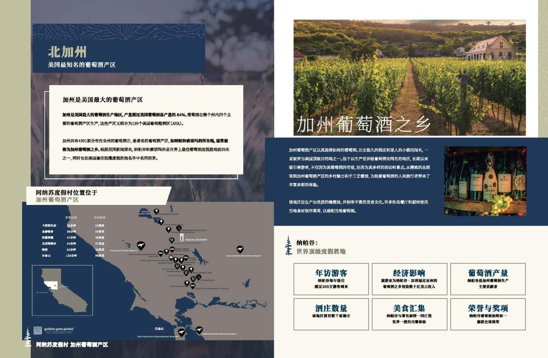Click the redwood tree icon beside 纳帕谷 heading
This screenshot has height=358, width=548.
288,245
